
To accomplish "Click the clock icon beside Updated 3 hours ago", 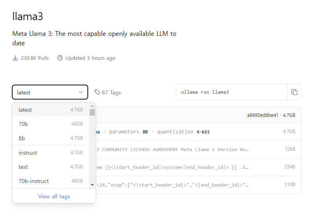I will point(60,58).
